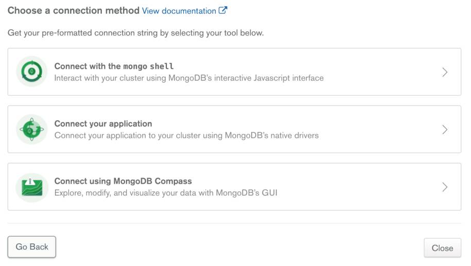Click the interactive Javascript interface description text
The height and width of the screenshot is (266, 471).
tap(189, 78)
